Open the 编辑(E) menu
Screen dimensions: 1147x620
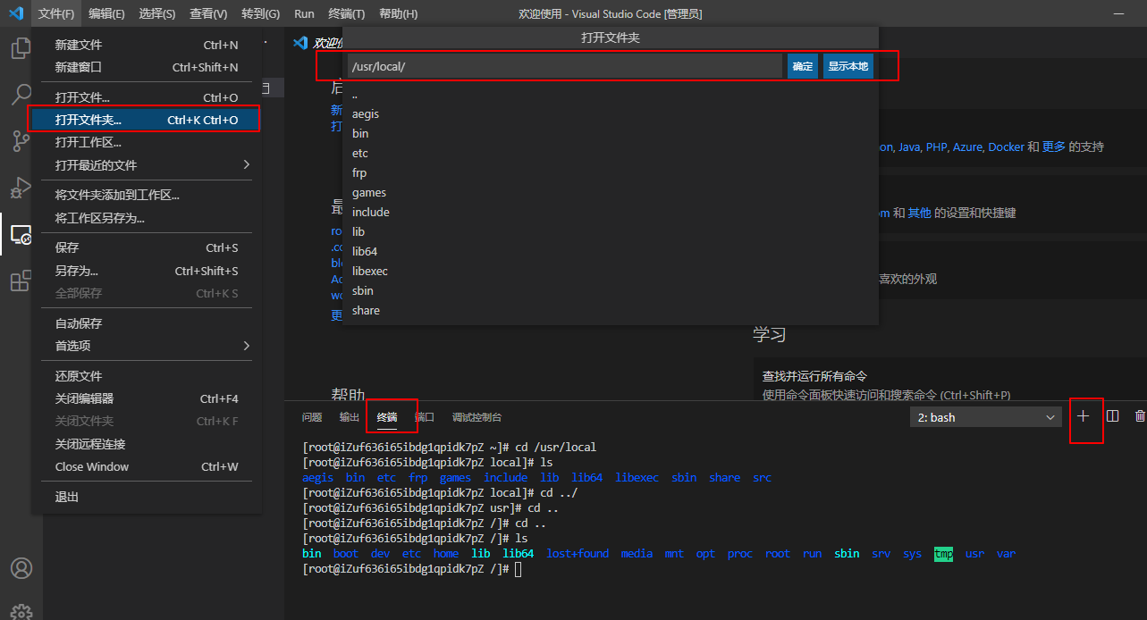point(107,13)
